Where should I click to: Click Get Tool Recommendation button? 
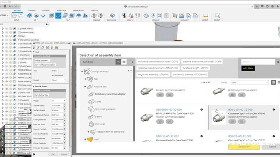[45, 65]
